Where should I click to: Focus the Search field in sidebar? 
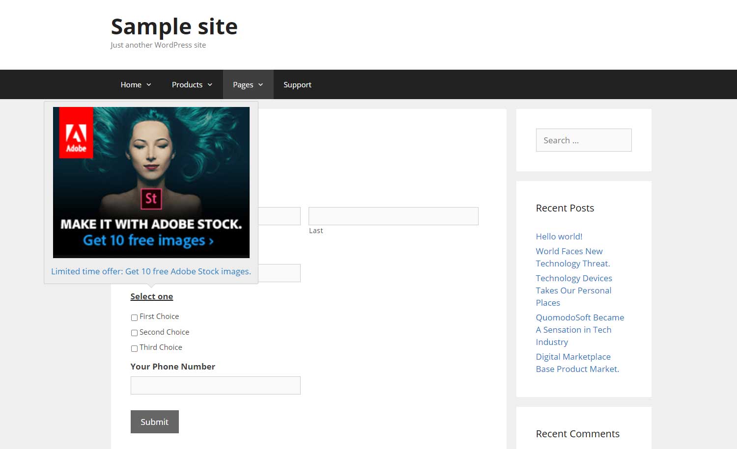coord(584,140)
